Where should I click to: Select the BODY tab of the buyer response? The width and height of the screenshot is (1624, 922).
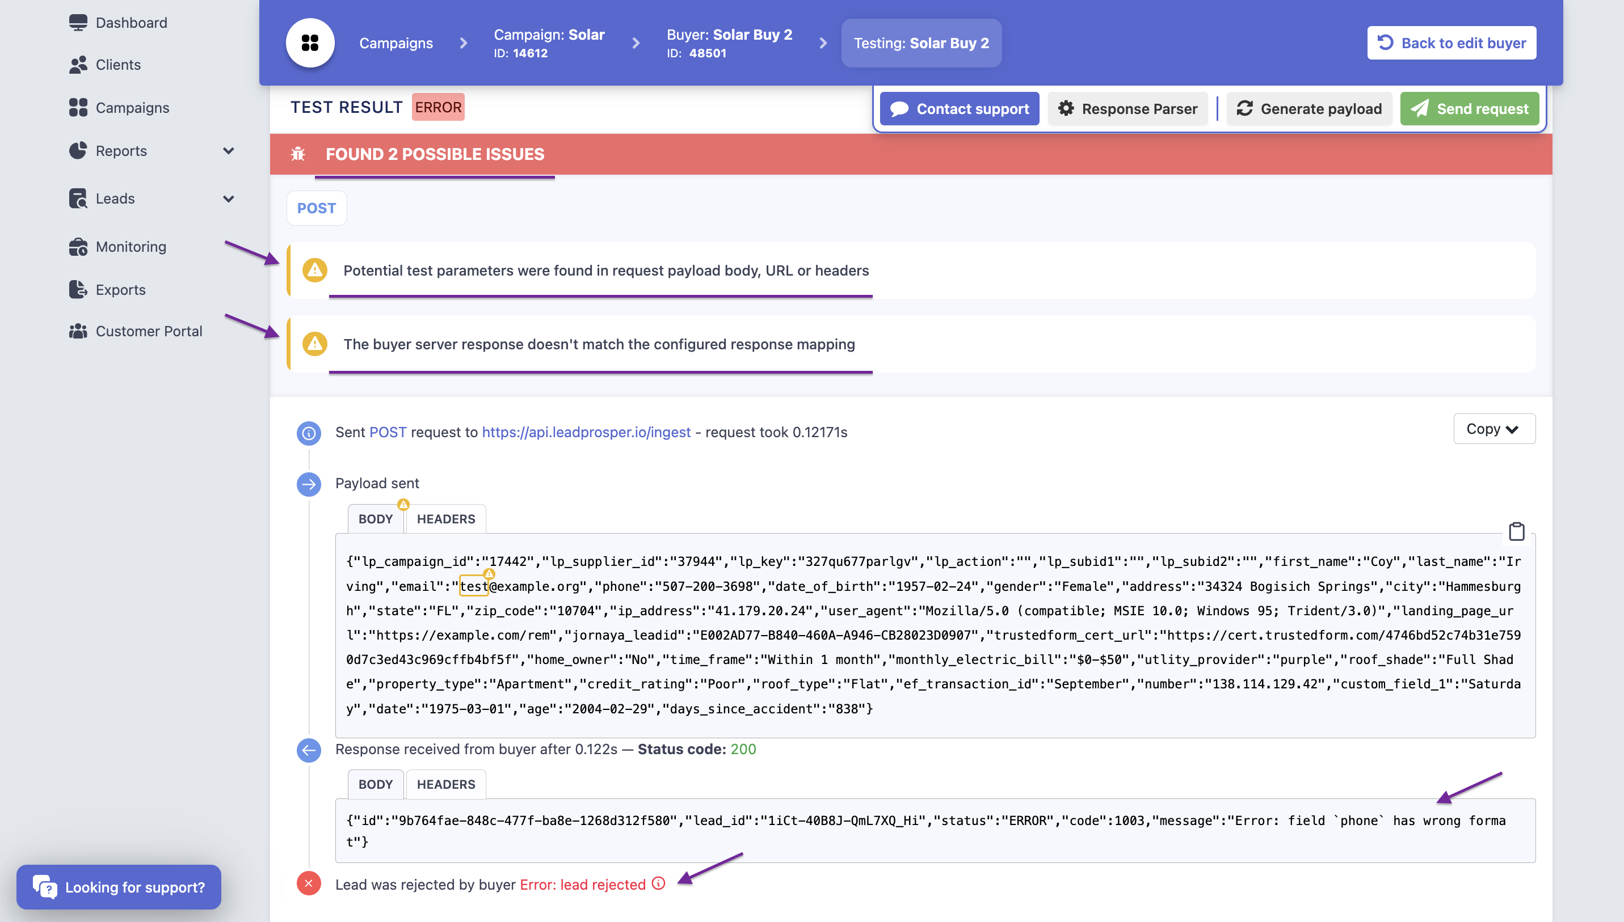(x=375, y=784)
